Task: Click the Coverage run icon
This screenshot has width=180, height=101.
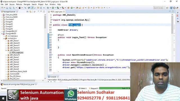Action: 58,8
